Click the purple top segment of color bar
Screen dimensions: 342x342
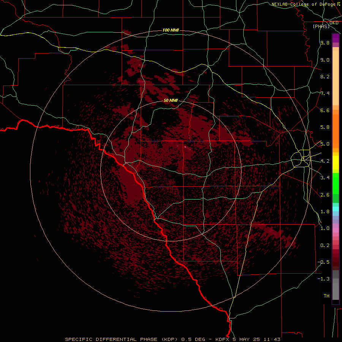coord(336,38)
